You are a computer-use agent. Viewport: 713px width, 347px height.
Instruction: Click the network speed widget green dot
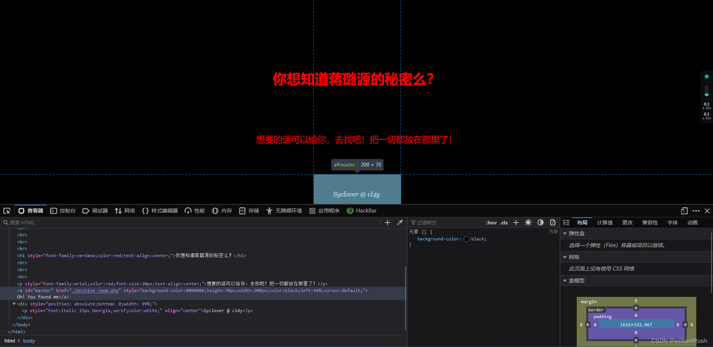point(707,77)
